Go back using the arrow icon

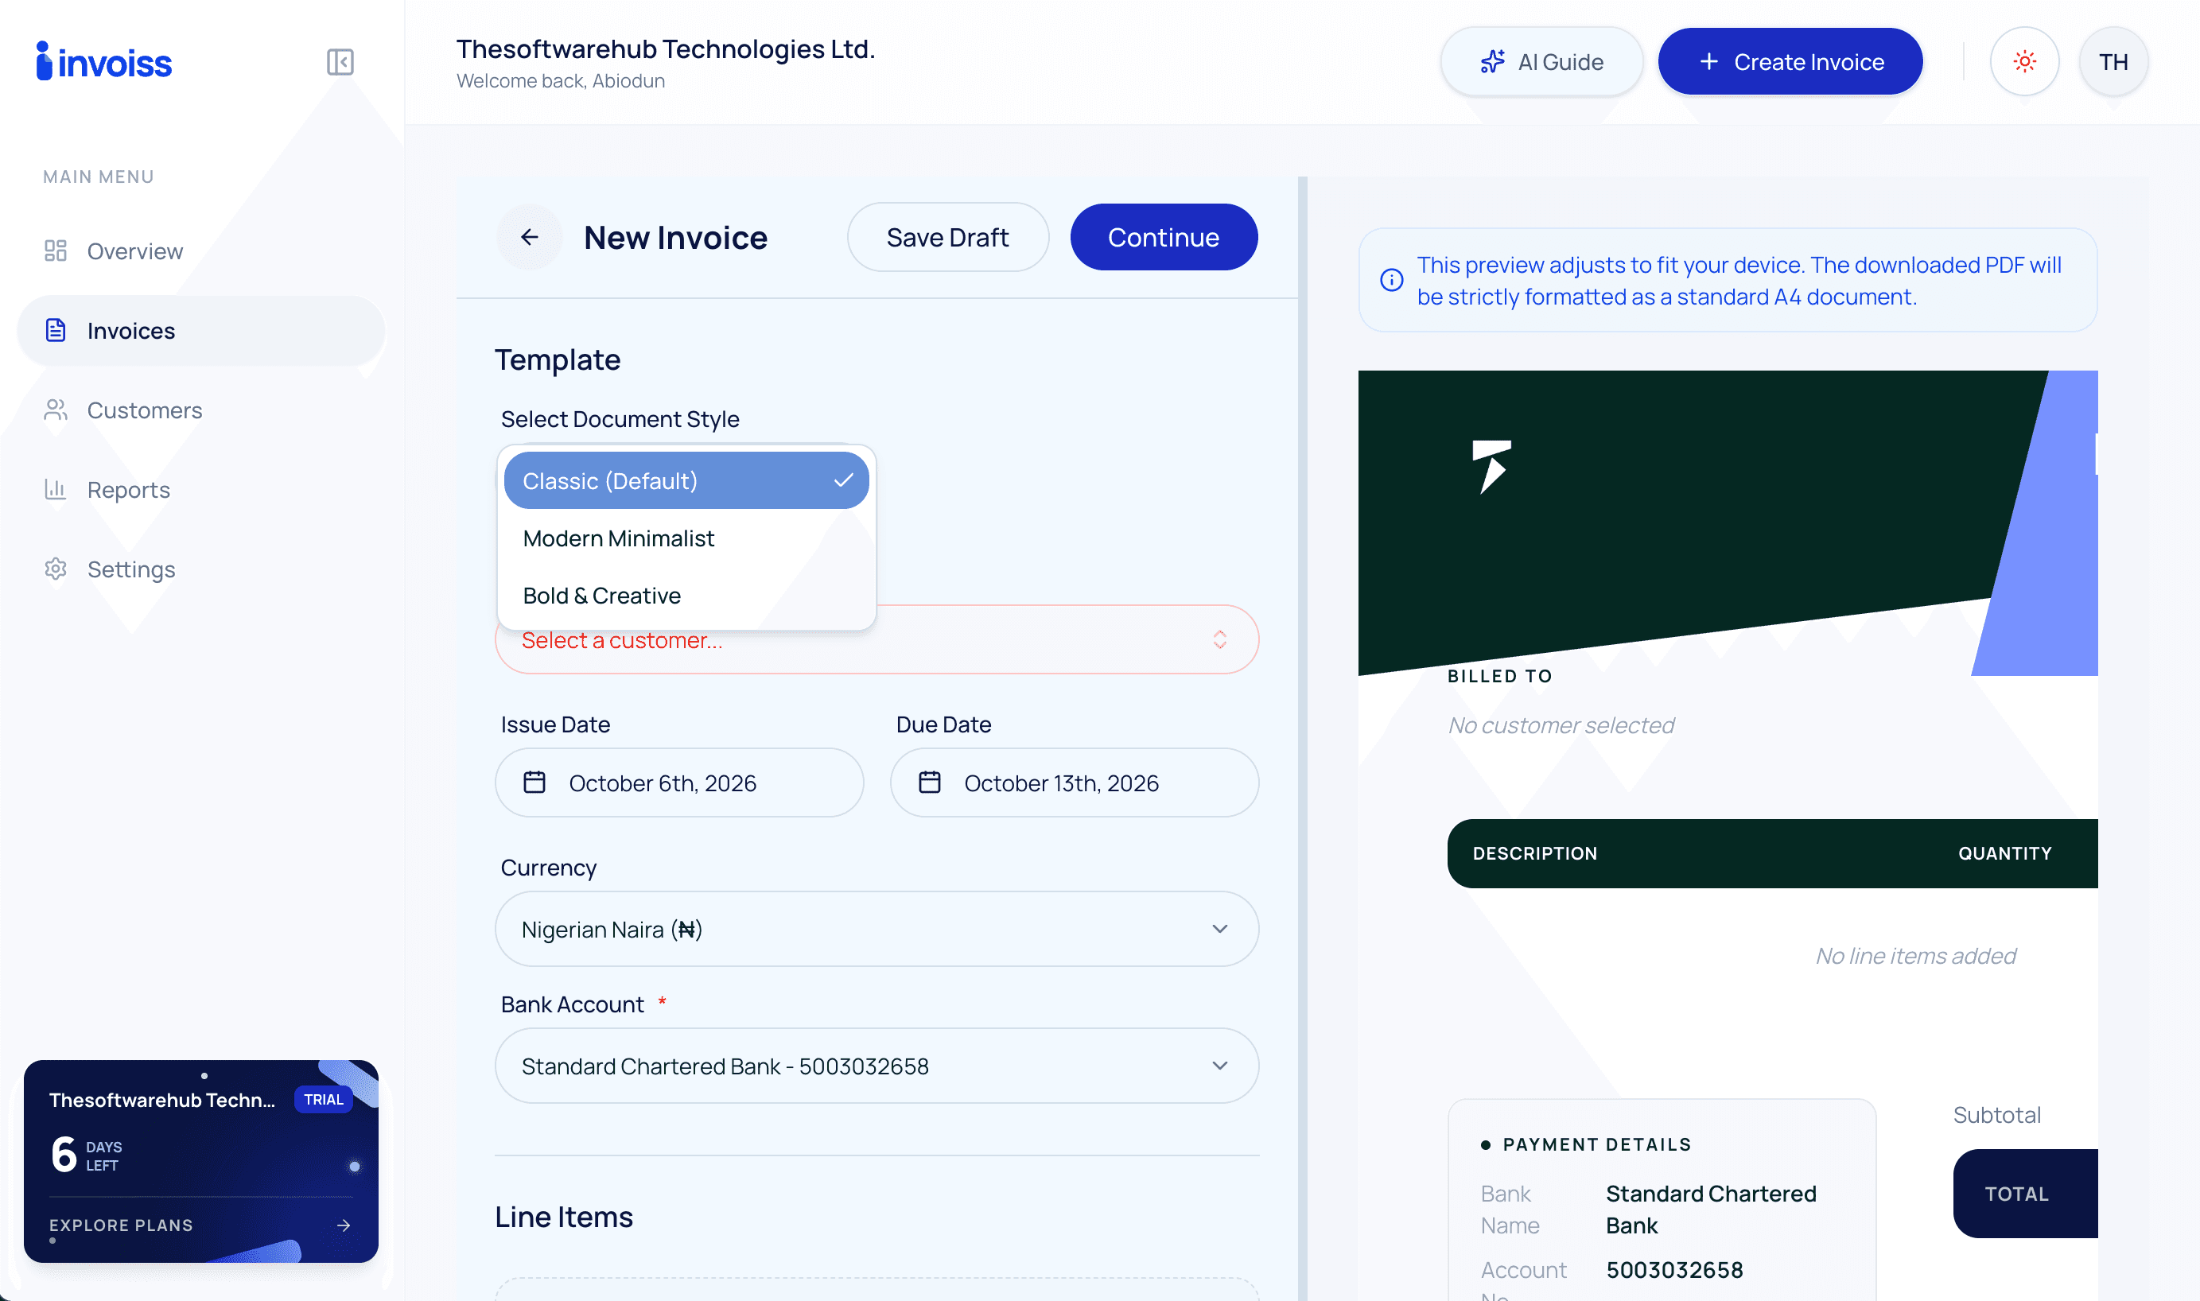coord(530,237)
